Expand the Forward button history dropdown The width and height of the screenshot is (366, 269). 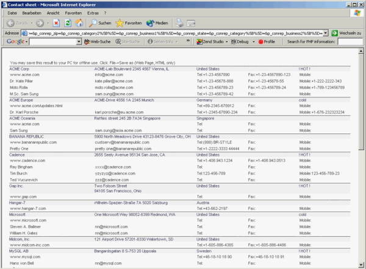click(x=48, y=23)
